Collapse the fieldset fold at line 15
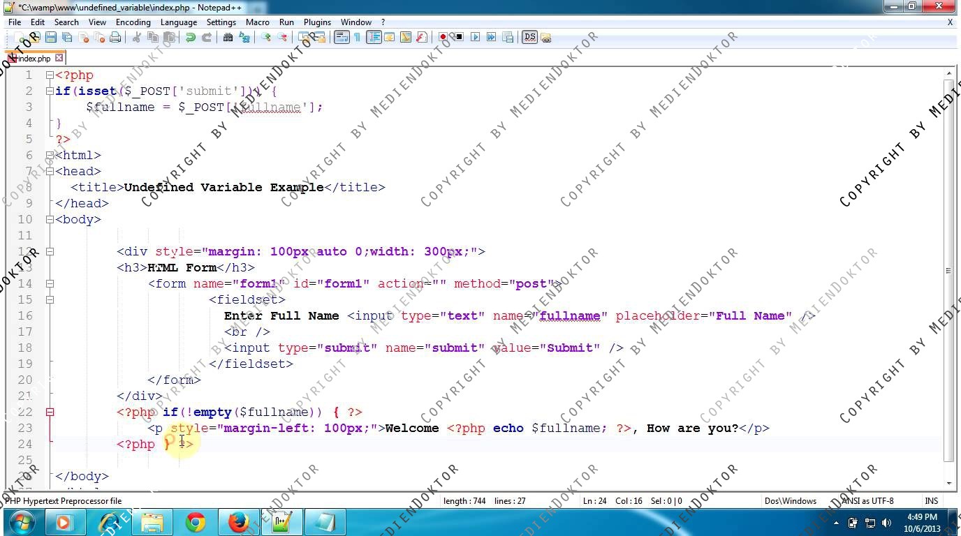The image size is (961, 536). 50,299
